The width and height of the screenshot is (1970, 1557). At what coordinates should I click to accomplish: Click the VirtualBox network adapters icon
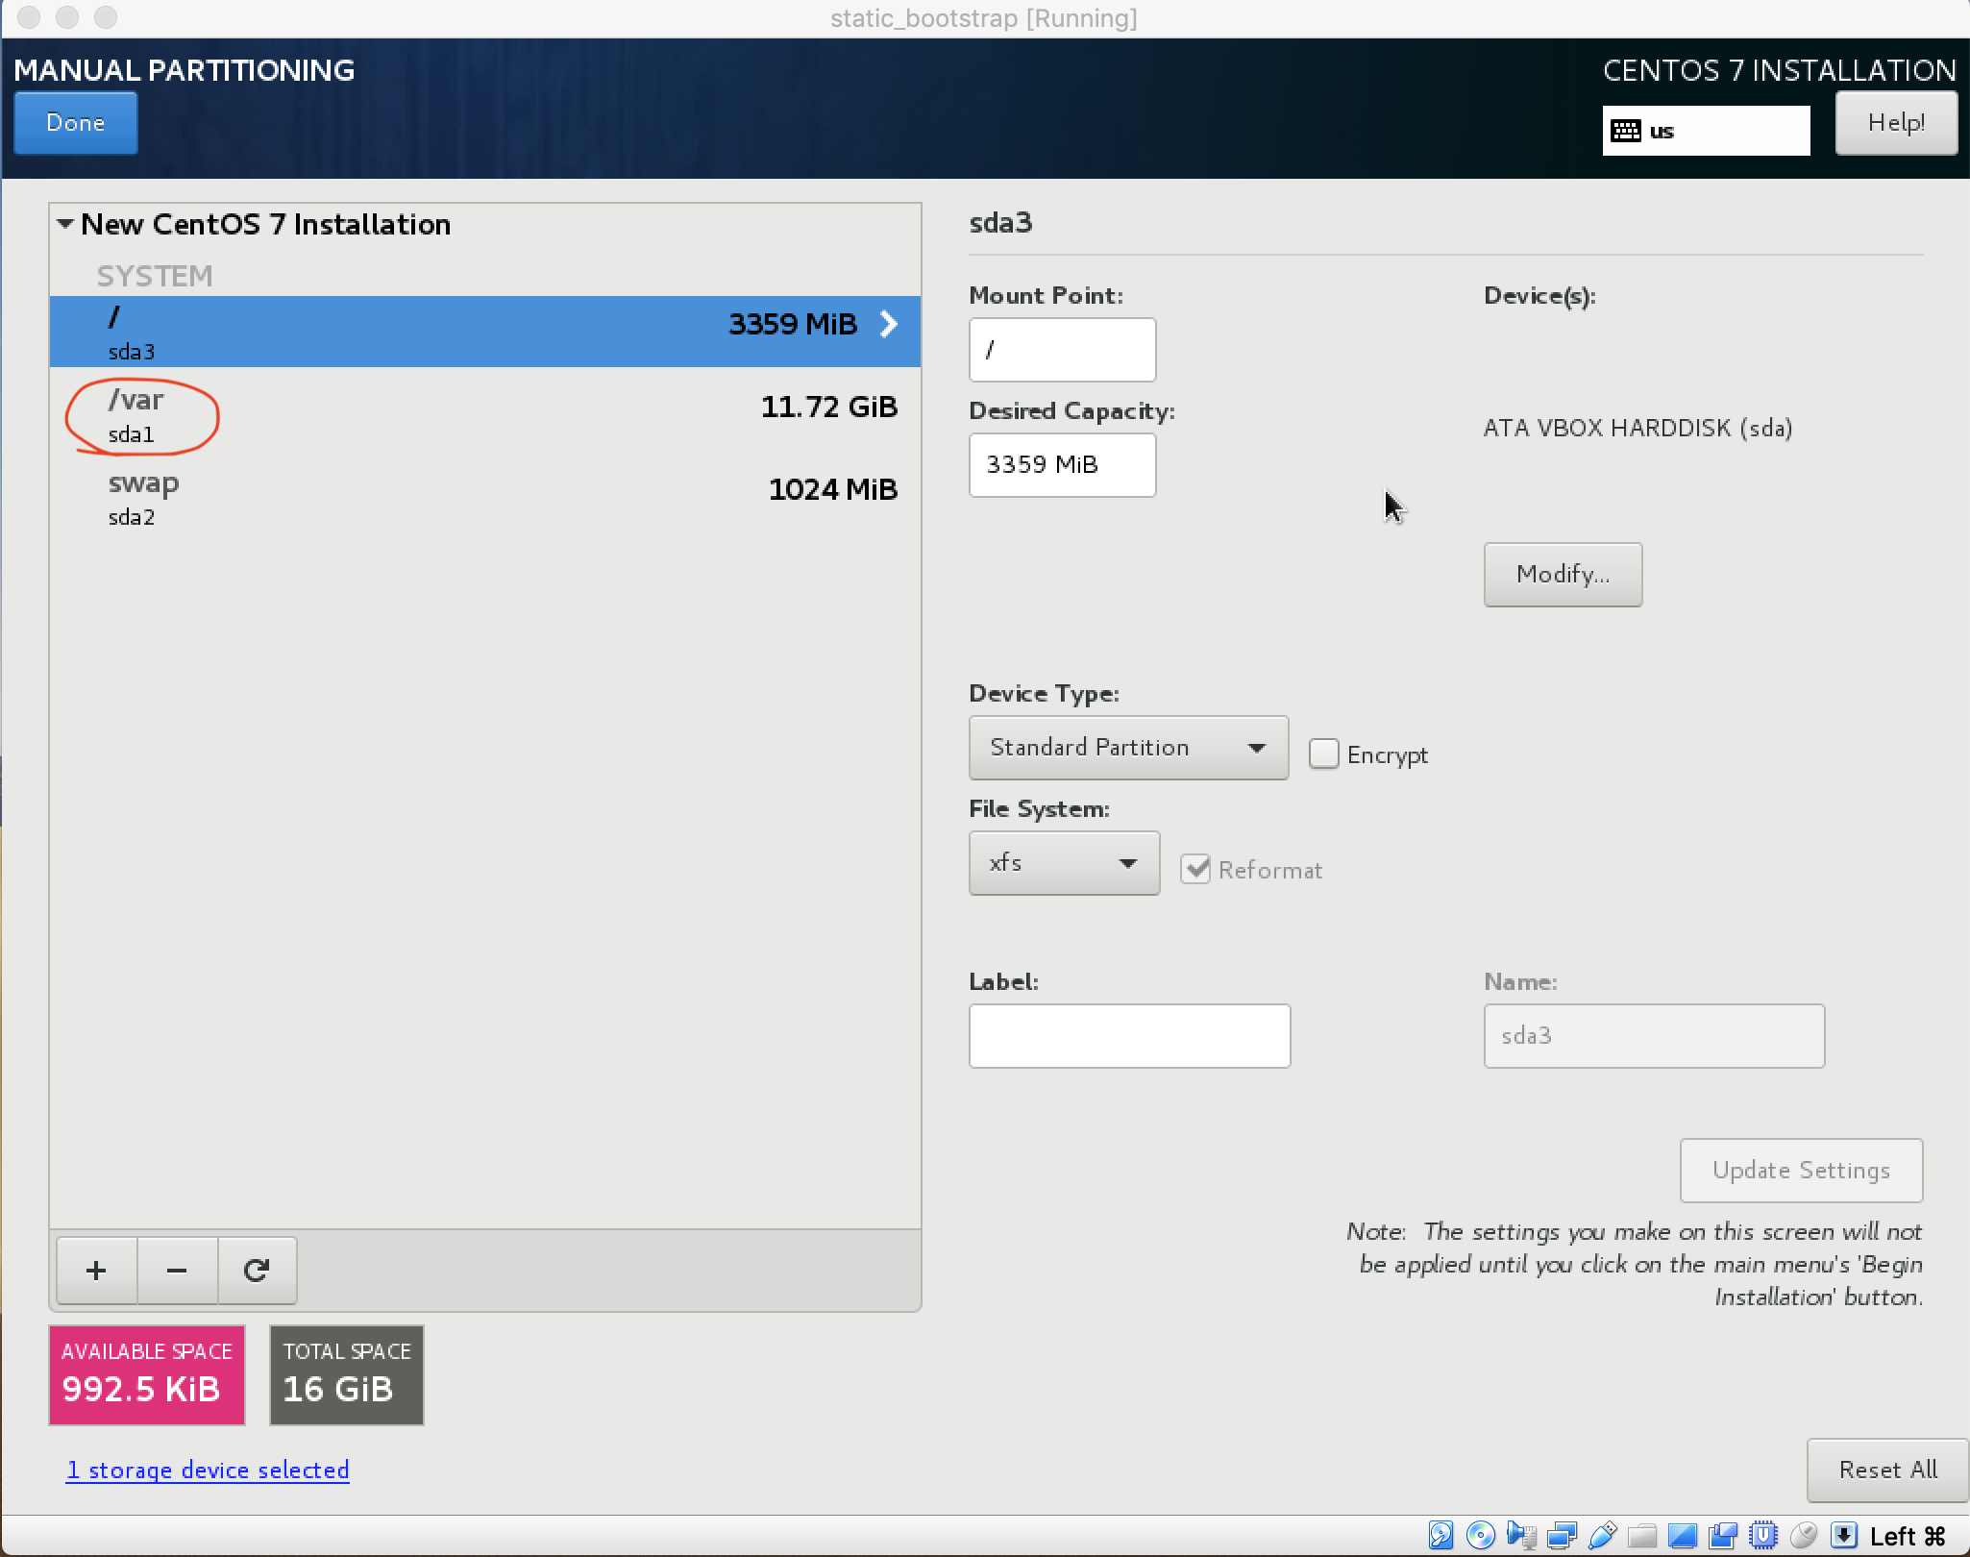[x=1562, y=1535]
